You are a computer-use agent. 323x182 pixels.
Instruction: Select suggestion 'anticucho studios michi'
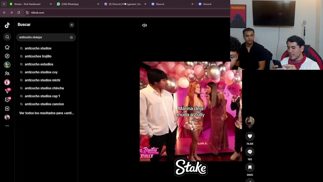tap(42, 80)
